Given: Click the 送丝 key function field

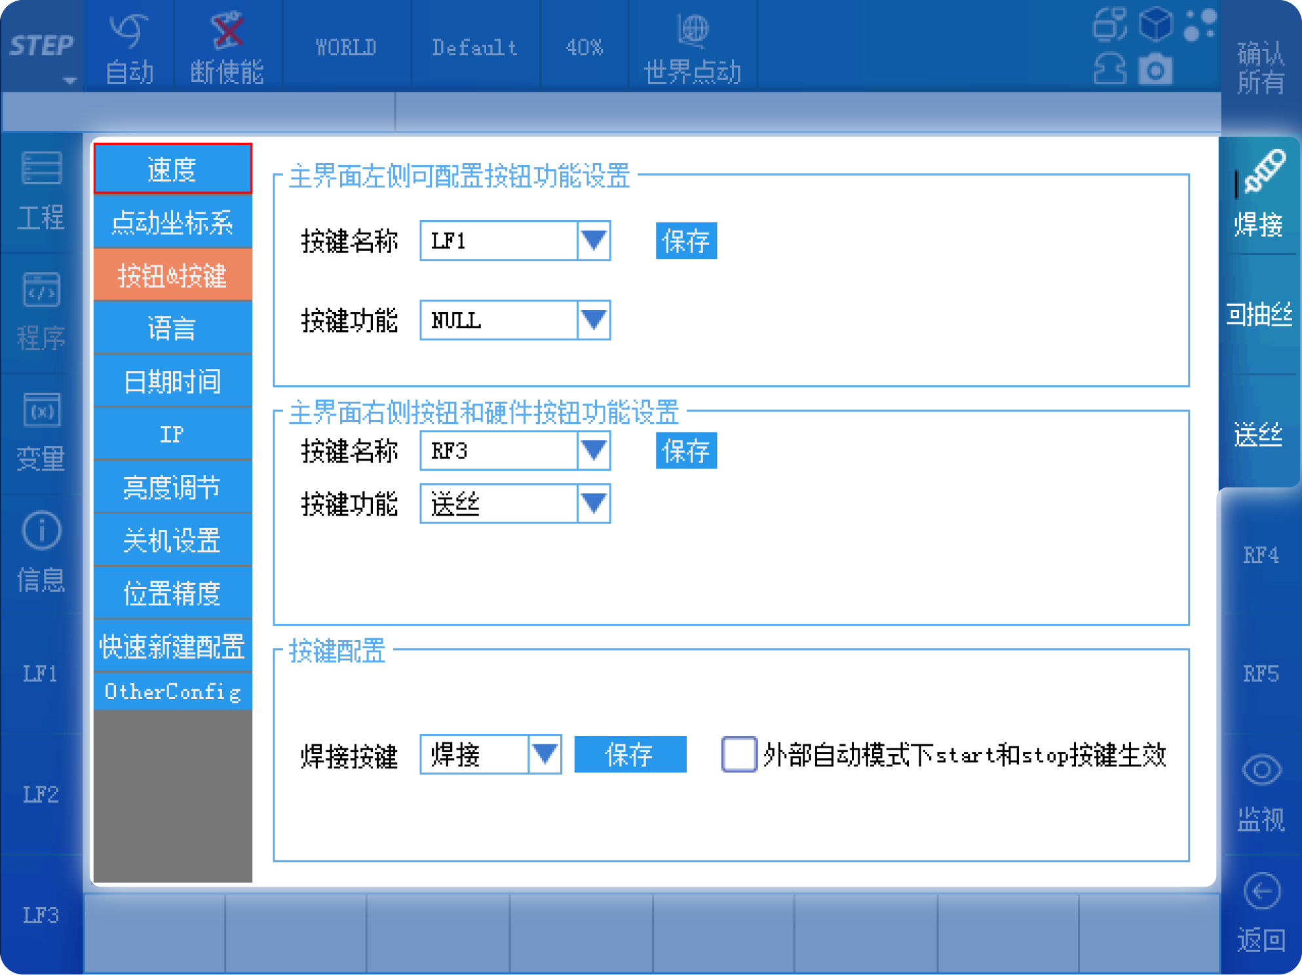Looking at the screenshot, I should click(499, 503).
